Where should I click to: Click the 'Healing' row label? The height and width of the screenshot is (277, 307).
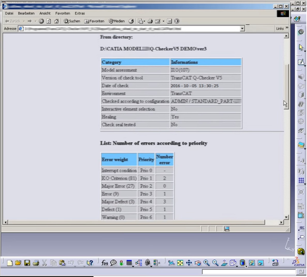135,117
